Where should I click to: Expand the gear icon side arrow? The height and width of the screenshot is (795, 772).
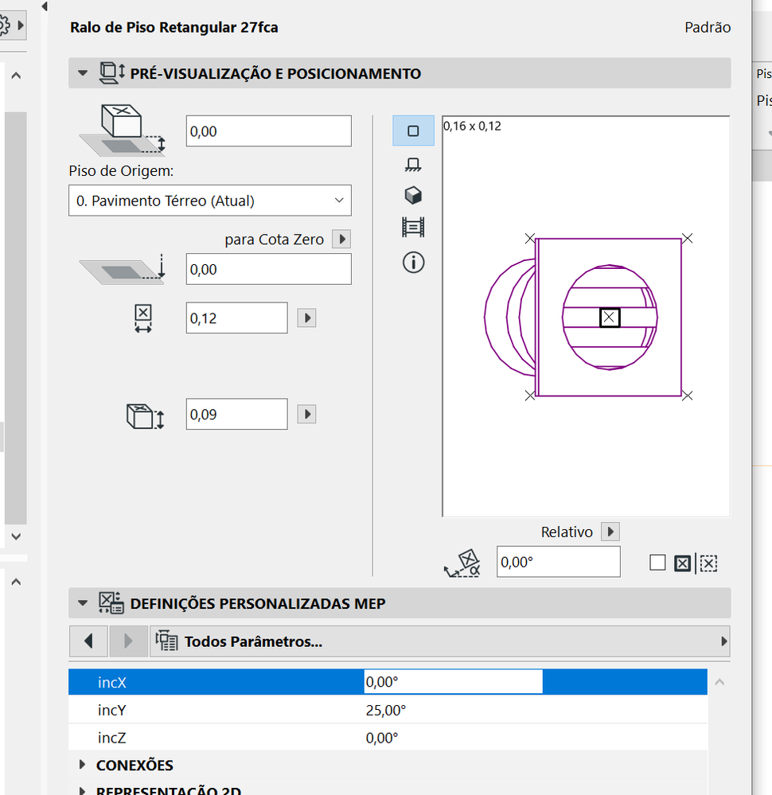tap(21, 25)
